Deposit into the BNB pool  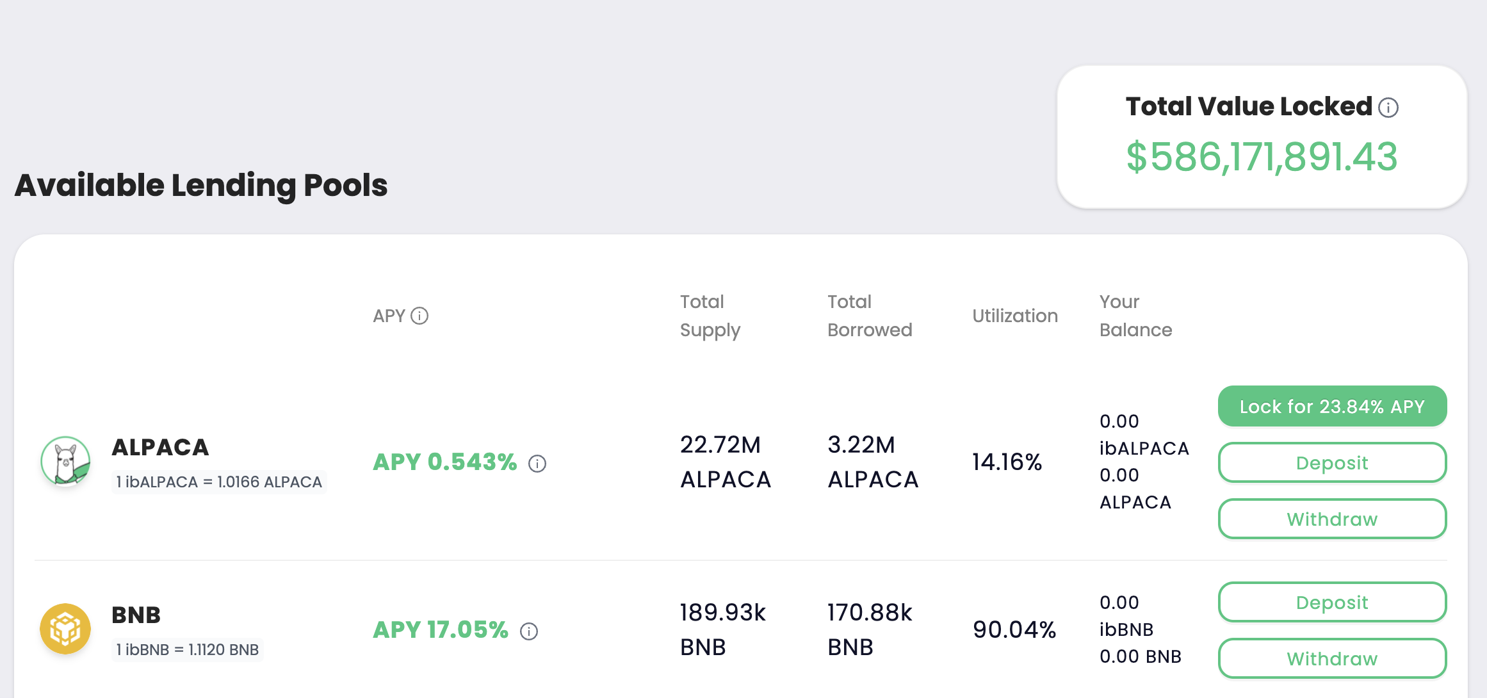(1332, 602)
